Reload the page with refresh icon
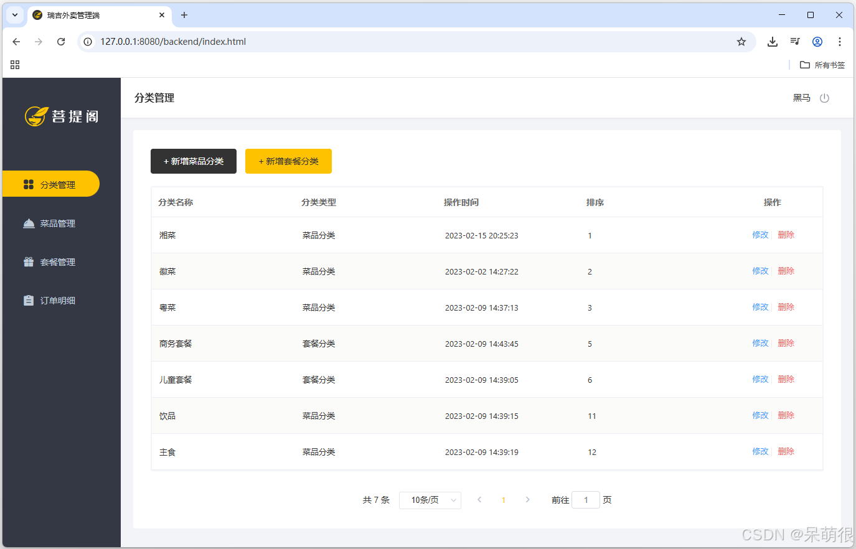Image resolution: width=856 pixels, height=549 pixels. tap(61, 42)
